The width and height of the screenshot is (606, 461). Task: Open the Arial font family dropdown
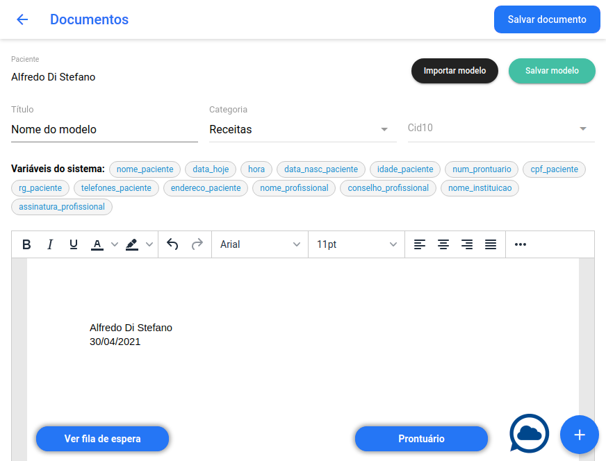point(260,244)
